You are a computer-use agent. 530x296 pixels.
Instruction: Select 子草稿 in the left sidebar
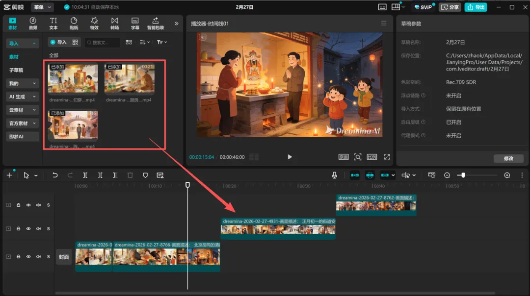[16, 70]
